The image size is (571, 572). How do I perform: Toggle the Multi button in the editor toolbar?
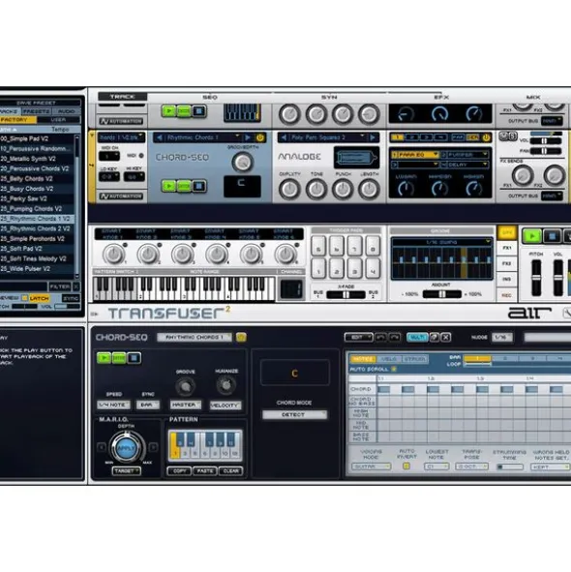(x=417, y=337)
